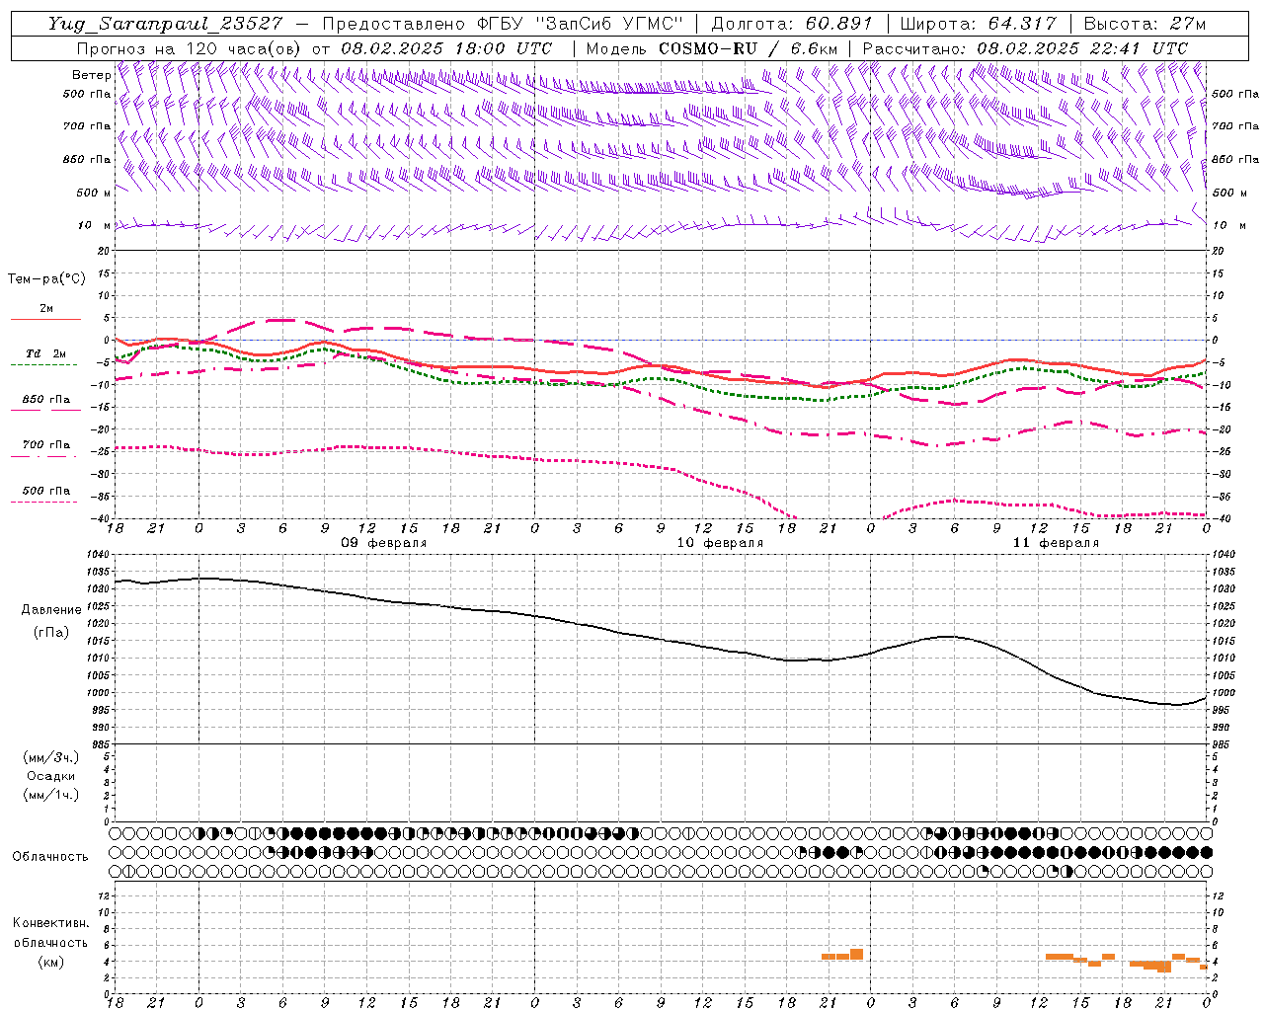Click the 850 гПа wind level label on right
Image resolution: width=1264 pixels, height=1011 pixels.
tap(1235, 159)
